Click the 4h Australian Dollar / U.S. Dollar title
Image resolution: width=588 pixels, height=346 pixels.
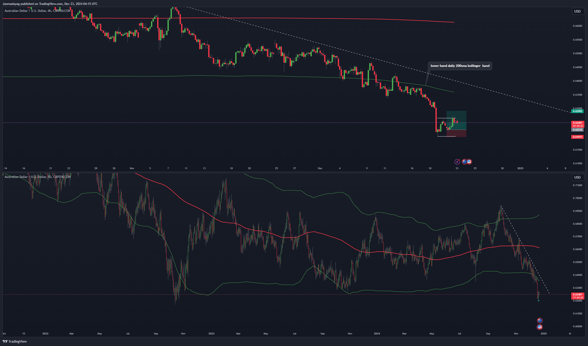click(38, 11)
